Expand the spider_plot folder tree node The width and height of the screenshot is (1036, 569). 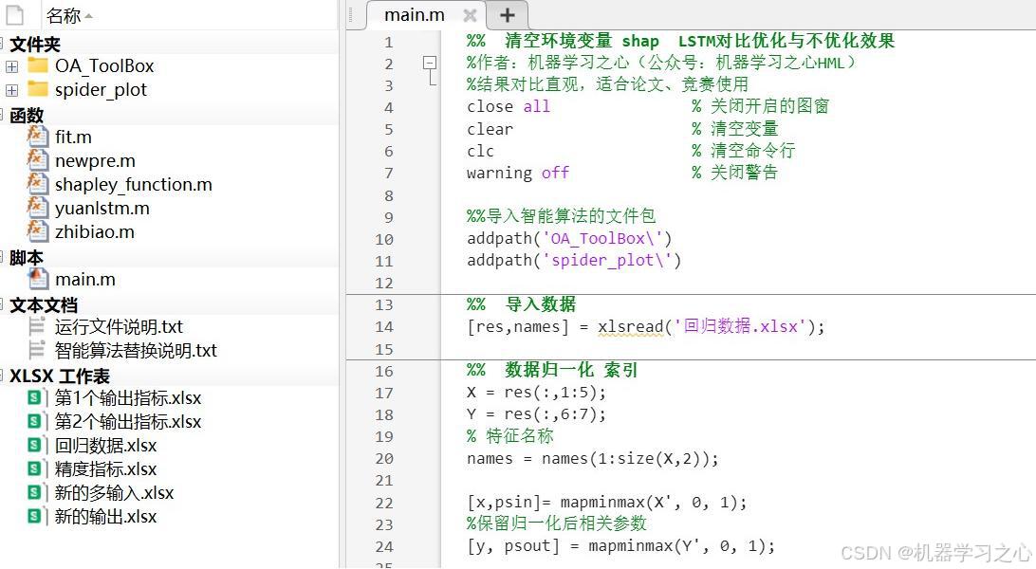(x=12, y=90)
